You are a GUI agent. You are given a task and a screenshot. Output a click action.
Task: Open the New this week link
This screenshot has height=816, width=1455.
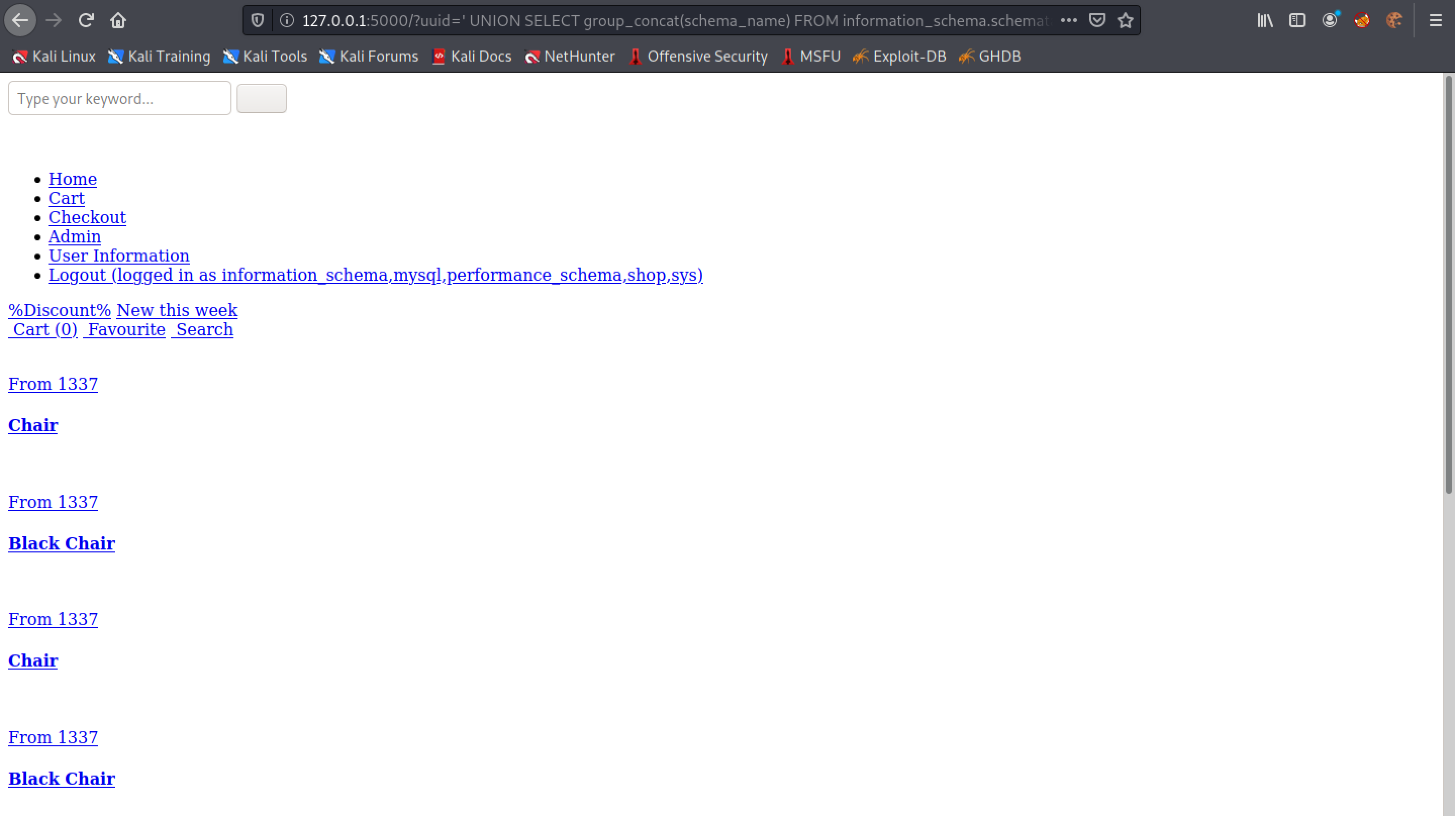click(177, 311)
